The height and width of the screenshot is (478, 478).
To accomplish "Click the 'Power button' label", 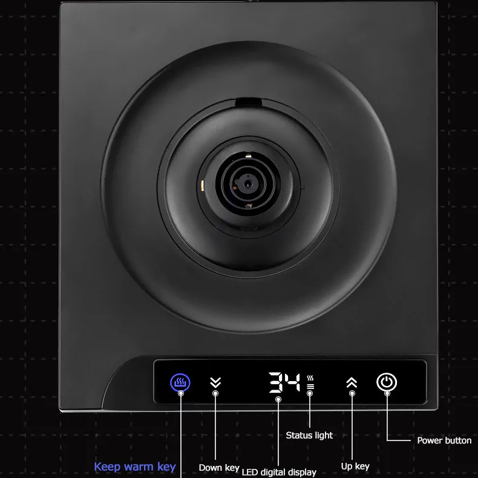I will [444, 440].
